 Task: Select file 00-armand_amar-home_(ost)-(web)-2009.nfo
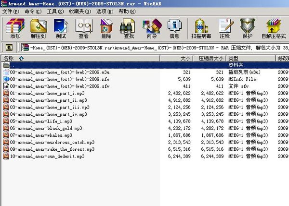60,79
